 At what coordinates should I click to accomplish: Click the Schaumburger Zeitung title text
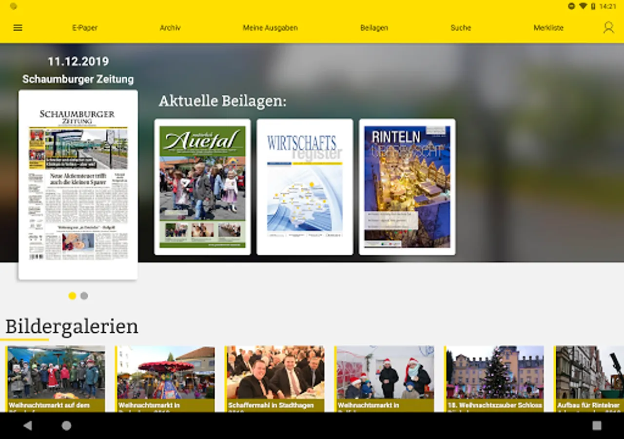[x=78, y=79]
